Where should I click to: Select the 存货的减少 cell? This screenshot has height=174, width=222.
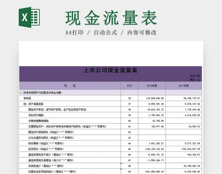(x=70, y=166)
